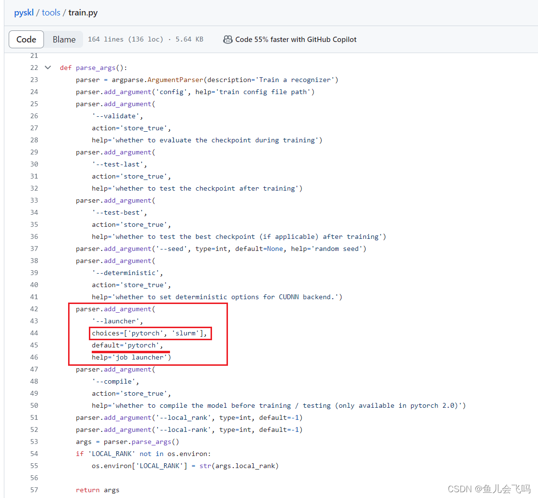Open the tools folder breadcrumb
The height and width of the screenshot is (498, 538).
point(51,13)
